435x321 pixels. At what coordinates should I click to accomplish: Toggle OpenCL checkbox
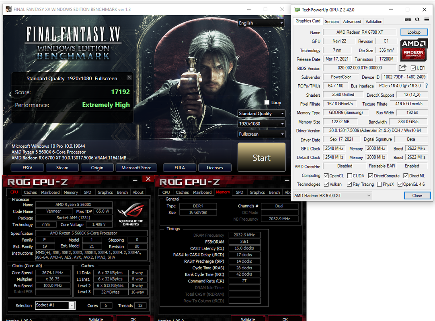(326, 176)
